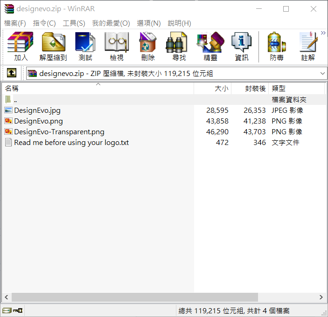Viewport: 328px width, 317px height.
Task: Click the 刪除 (Delete) recycle icon
Action: (x=148, y=42)
